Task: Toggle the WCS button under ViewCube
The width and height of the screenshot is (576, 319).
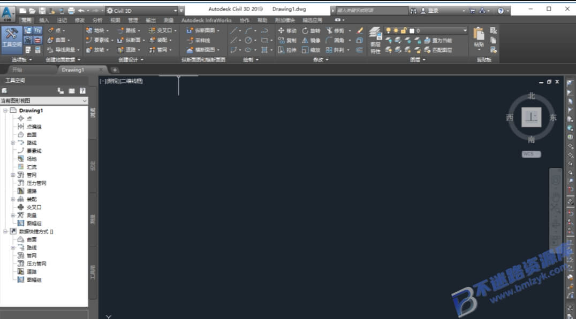Action: [x=531, y=154]
